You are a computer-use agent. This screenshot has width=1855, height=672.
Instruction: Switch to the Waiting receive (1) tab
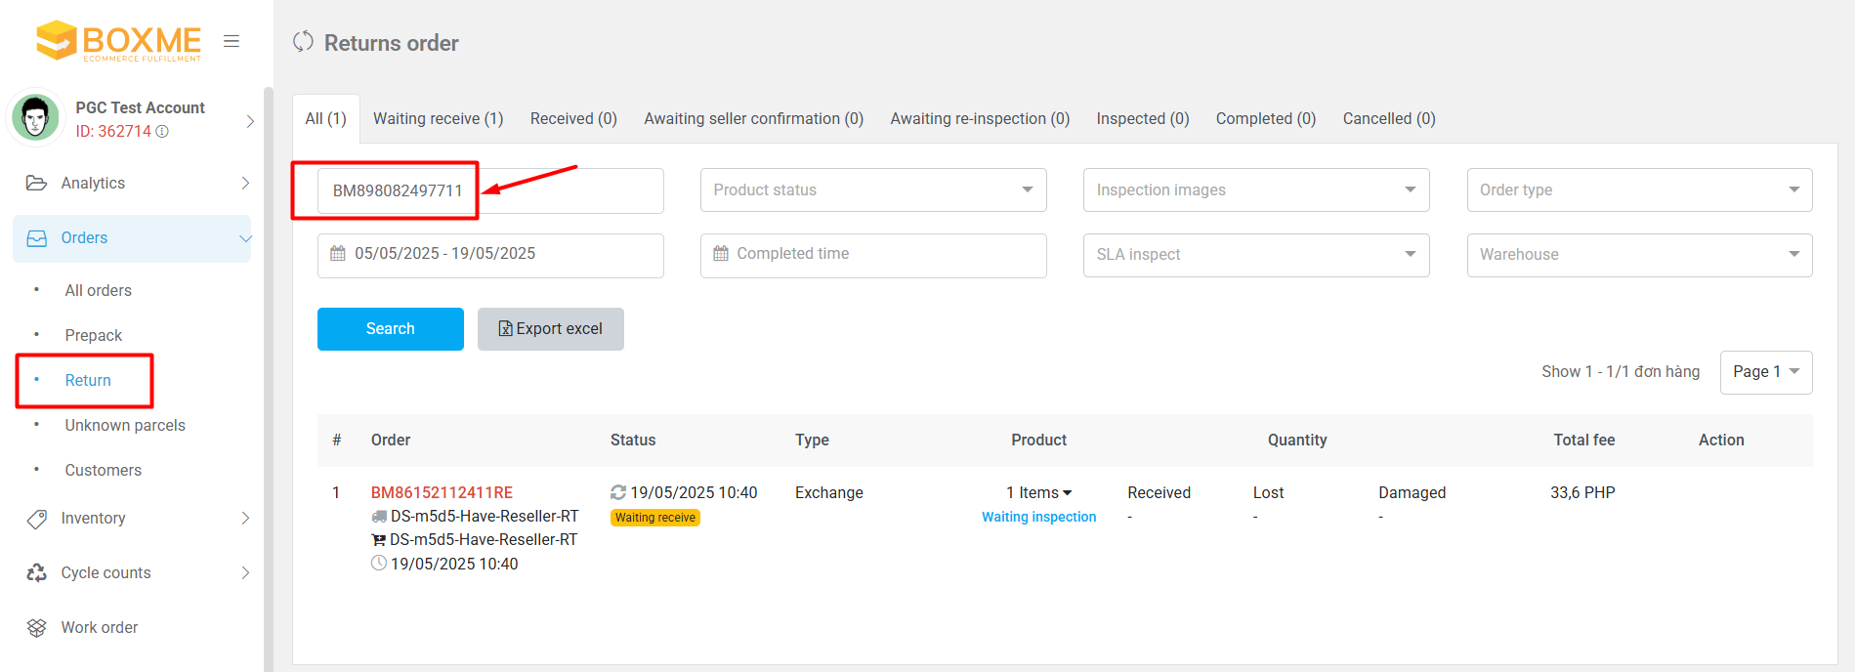[438, 119]
